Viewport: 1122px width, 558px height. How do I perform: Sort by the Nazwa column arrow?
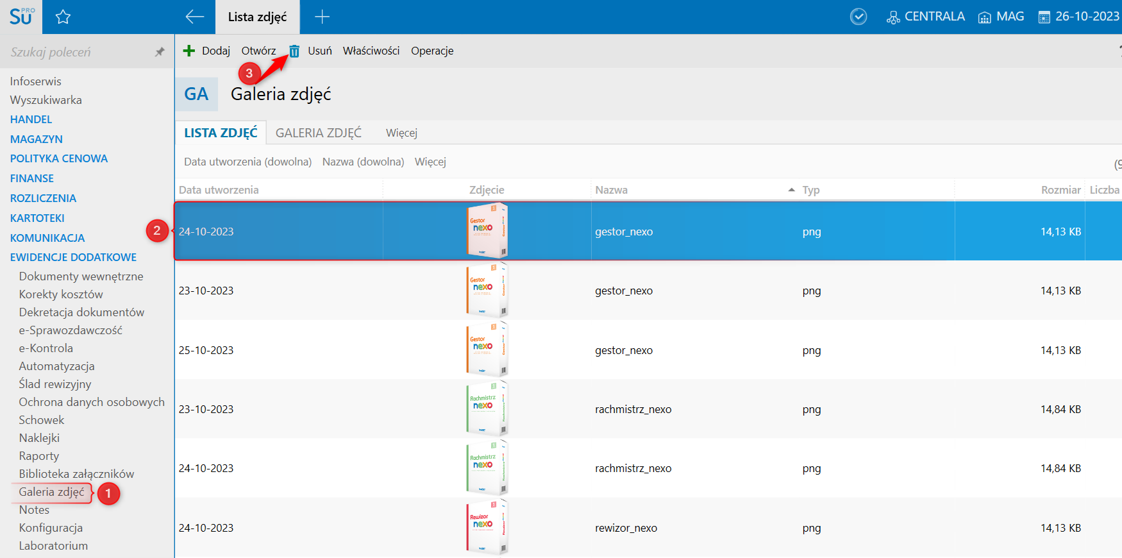point(791,190)
